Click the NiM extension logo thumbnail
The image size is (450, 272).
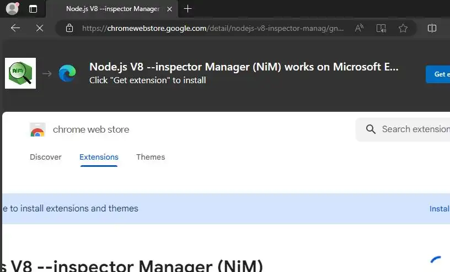tap(20, 73)
